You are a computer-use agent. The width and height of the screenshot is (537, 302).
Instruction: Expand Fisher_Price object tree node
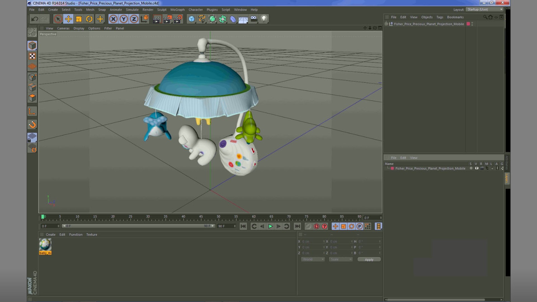(x=386, y=24)
